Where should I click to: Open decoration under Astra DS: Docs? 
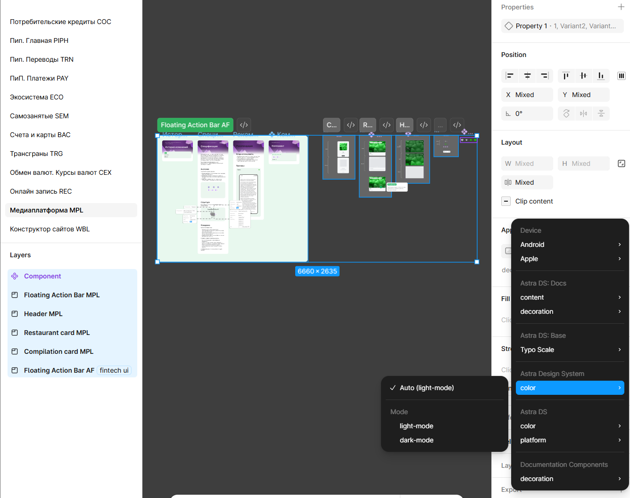[x=570, y=311]
